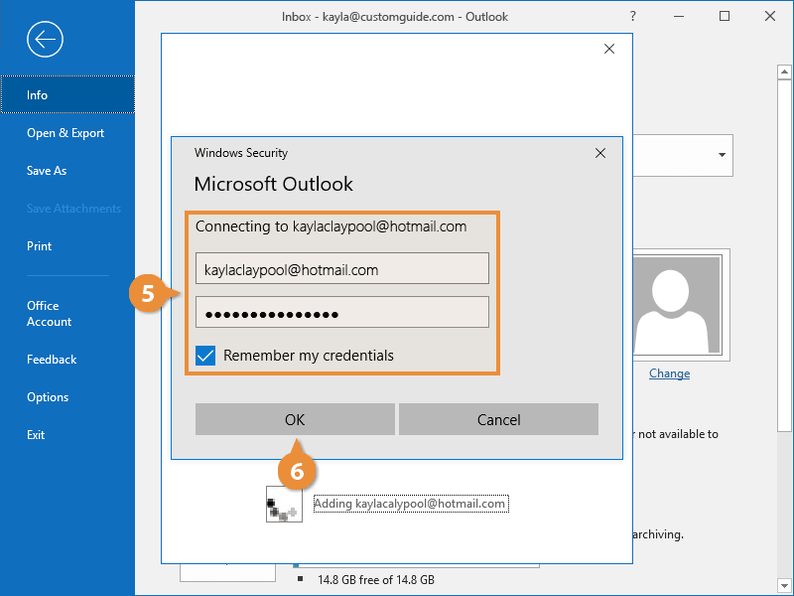This screenshot has width=794, height=596.
Task: Close the Windows Security dialog
Action: pos(600,153)
